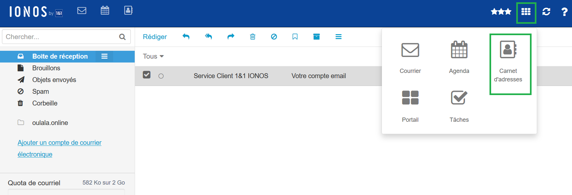Click the 582 Ko sur 2 Go text

point(104,183)
